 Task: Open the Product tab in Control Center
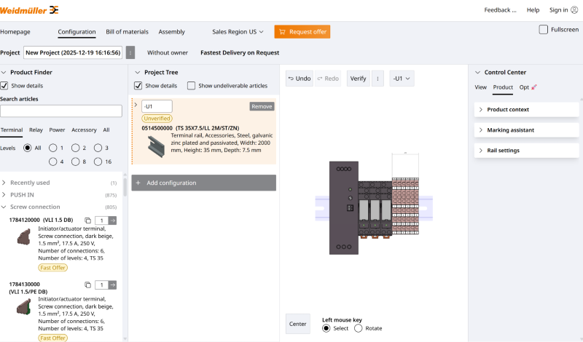[x=503, y=87]
